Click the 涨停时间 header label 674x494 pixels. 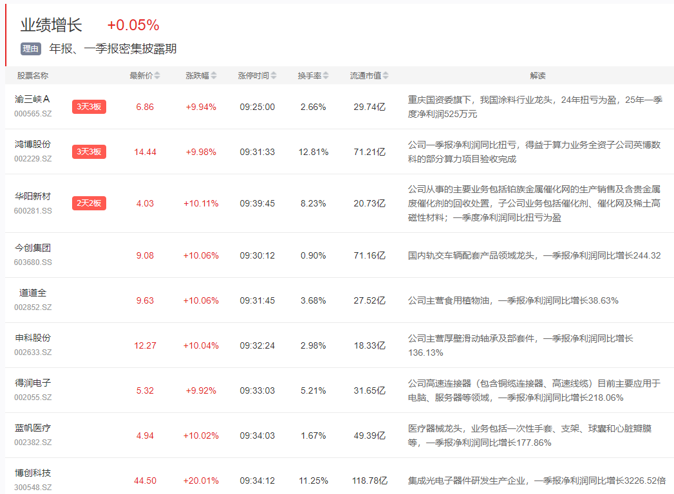(x=254, y=76)
